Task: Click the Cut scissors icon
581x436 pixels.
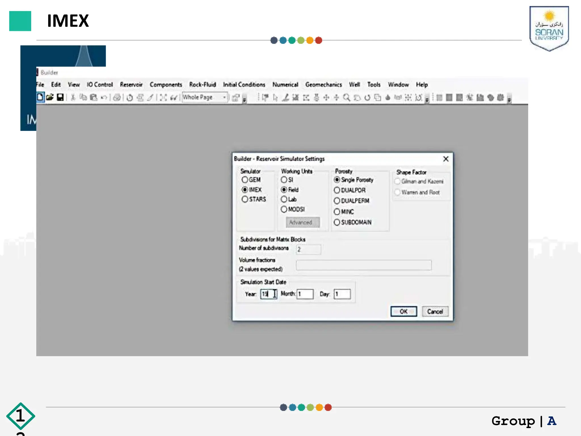Action: click(73, 97)
